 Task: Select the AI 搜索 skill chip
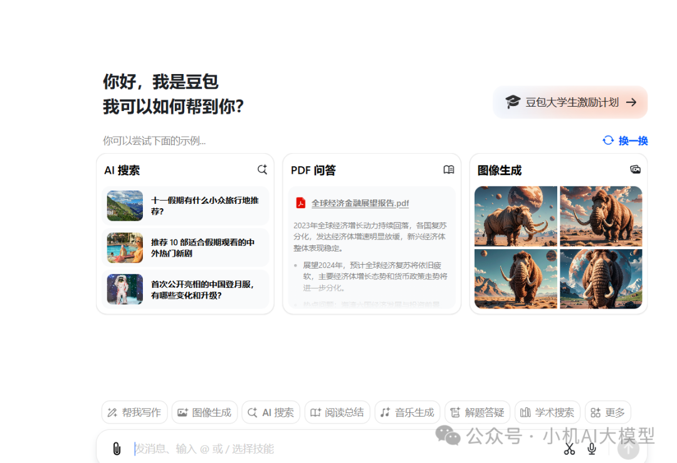[x=271, y=412]
